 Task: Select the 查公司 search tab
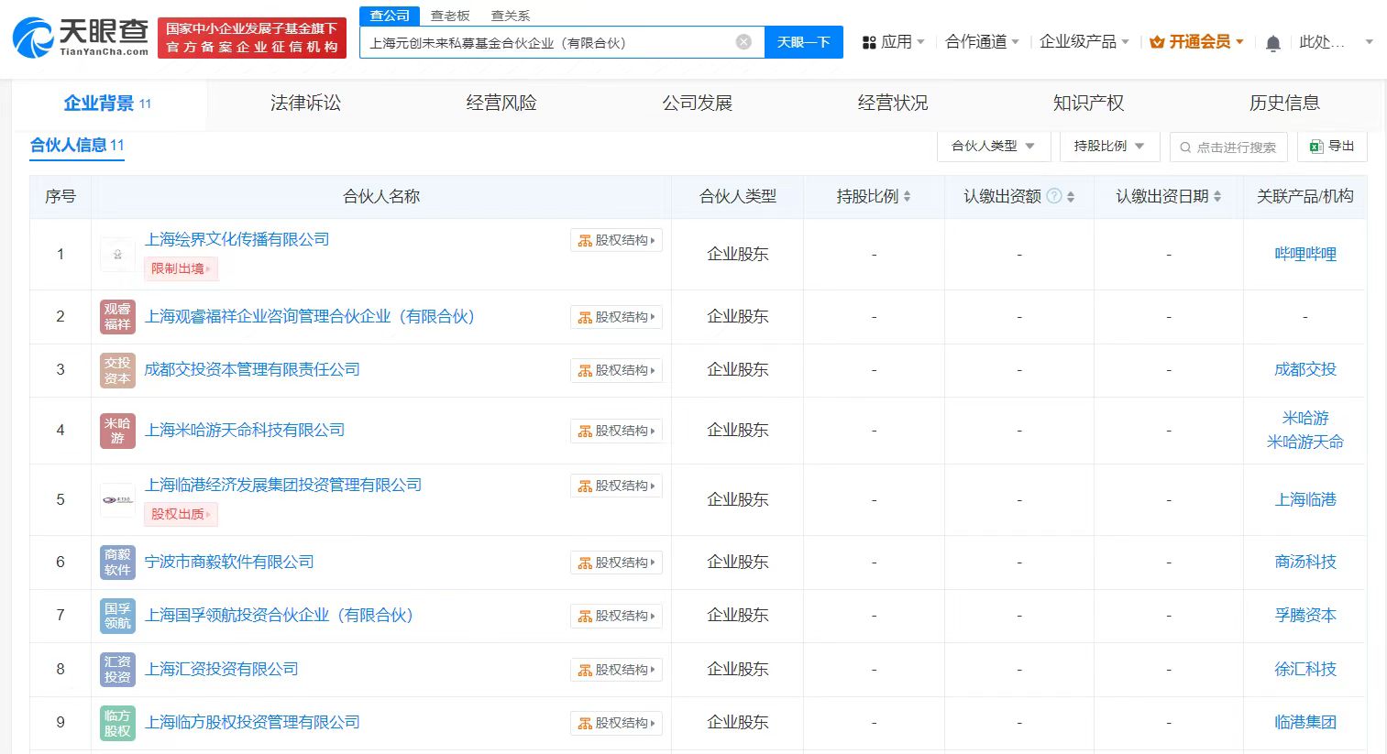pyautogui.click(x=390, y=16)
